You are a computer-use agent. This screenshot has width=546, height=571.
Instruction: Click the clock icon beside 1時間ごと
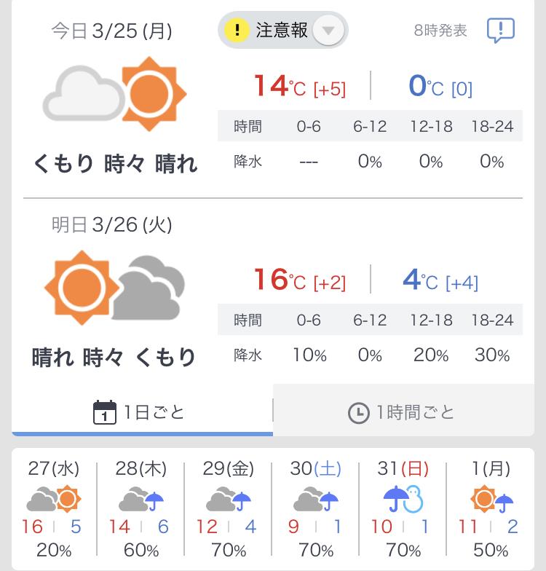click(358, 413)
